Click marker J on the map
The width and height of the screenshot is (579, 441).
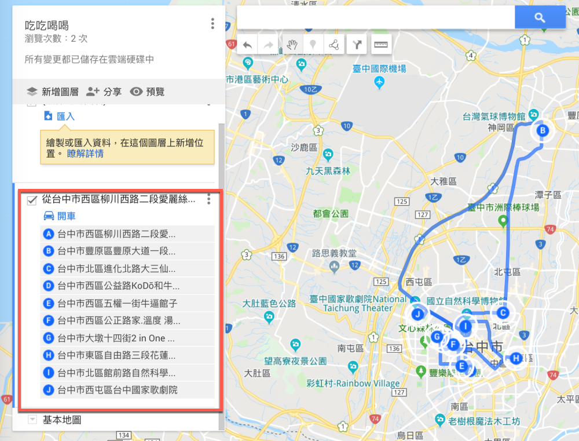point(417,314)
